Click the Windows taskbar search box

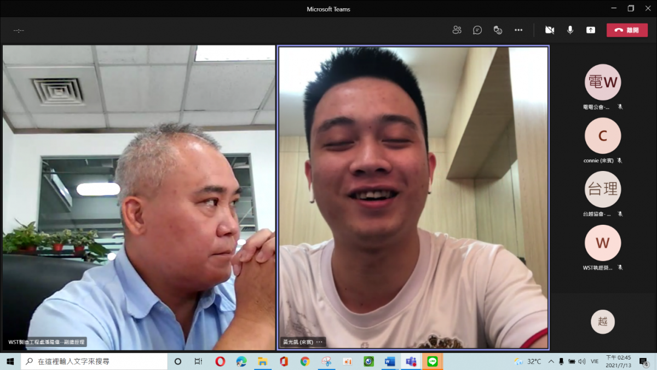coord(94,362)
